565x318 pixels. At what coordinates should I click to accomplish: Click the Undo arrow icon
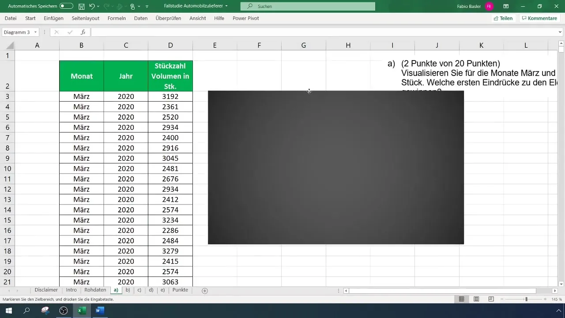[92, 6]
